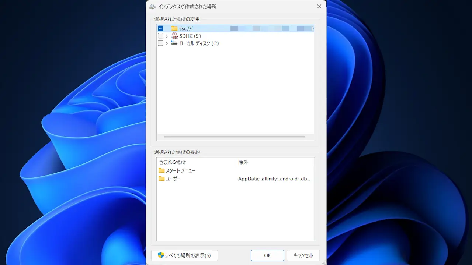
Task: Enable the SDHC (S:) checkbox
Action: (160, 36)
